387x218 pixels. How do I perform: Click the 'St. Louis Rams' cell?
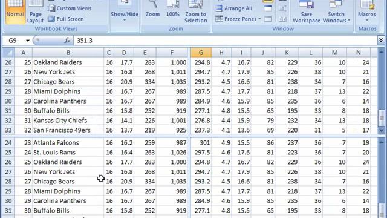tap(68, 153)
